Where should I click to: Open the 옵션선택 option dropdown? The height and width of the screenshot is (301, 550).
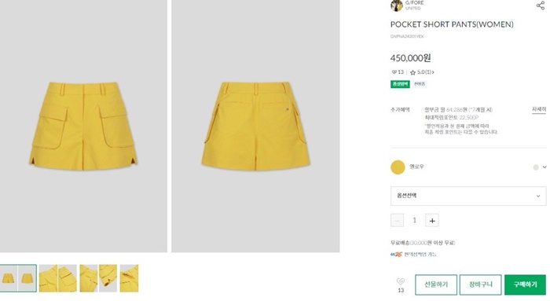(468, 196)
